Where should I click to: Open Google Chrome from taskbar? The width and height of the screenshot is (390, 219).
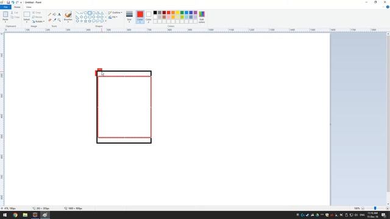click(15, 215)
